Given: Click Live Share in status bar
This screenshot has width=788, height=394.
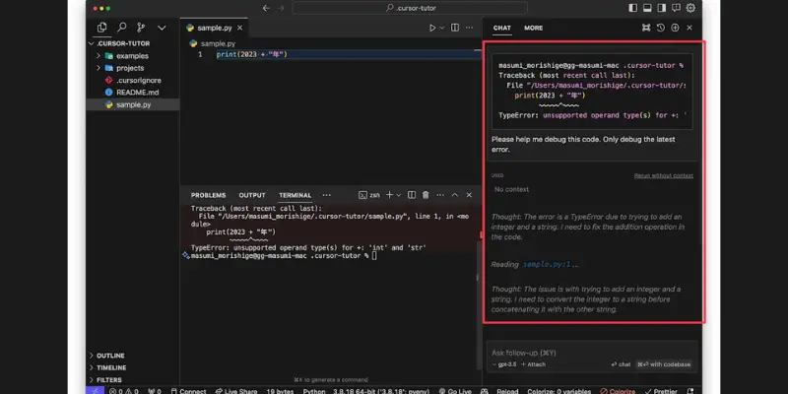Looking at the screenshot, I should (235, 391).
